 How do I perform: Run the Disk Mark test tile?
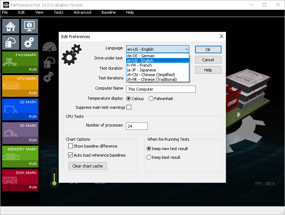tap(20, 180)
